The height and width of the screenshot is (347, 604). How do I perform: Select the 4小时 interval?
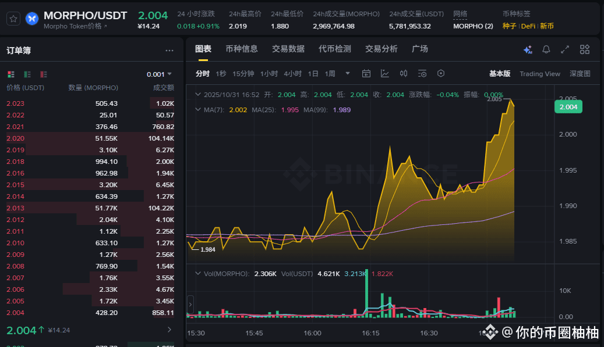click(293, 73)
